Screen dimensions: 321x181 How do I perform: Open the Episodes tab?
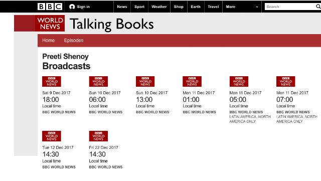(74, 40)
